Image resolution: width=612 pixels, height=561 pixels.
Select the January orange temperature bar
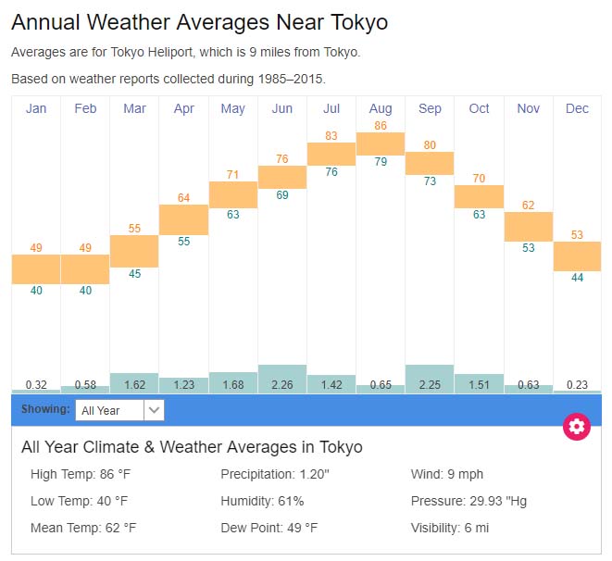click(x=36, y=269)
